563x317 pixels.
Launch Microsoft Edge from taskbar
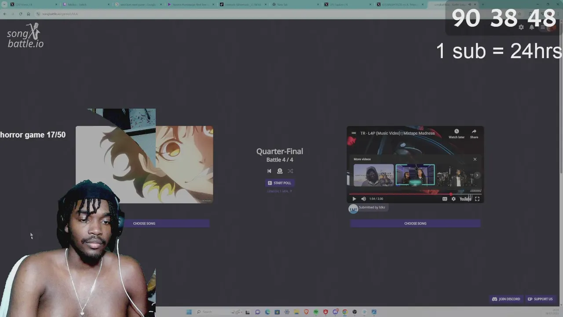tap(267, 312)
